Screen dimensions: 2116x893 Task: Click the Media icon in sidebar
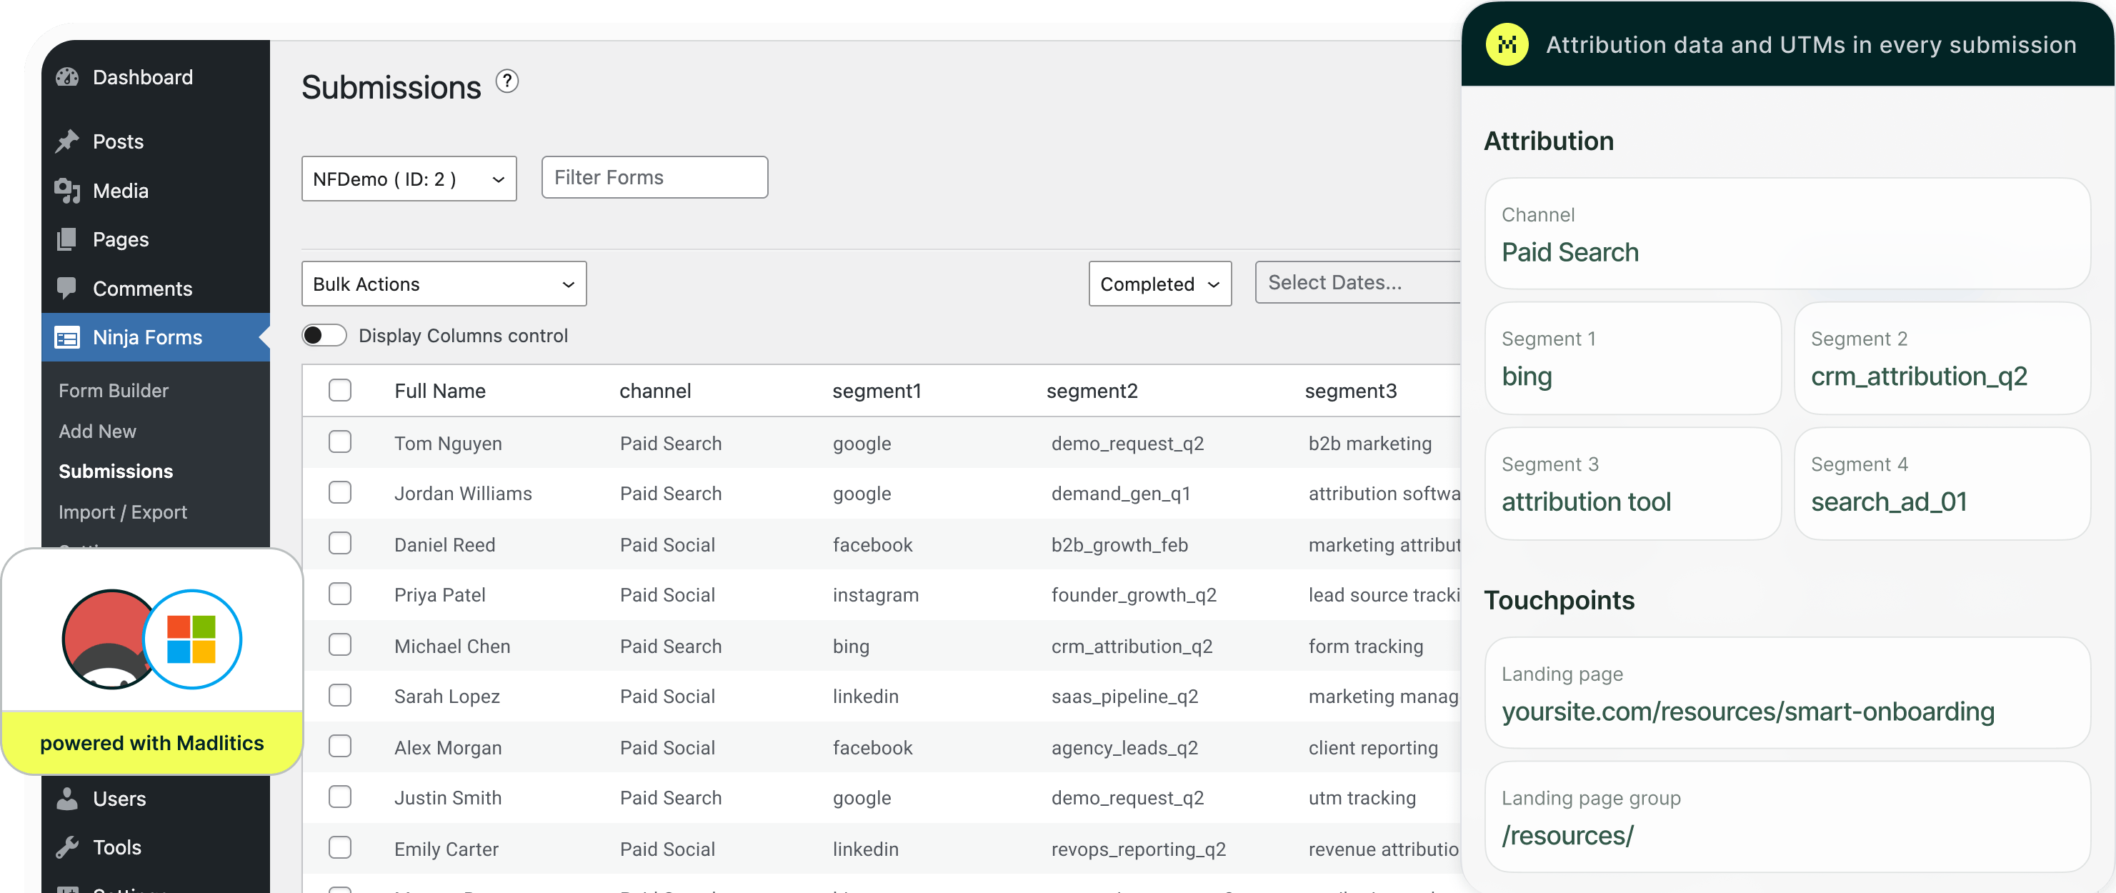[67, 191]
